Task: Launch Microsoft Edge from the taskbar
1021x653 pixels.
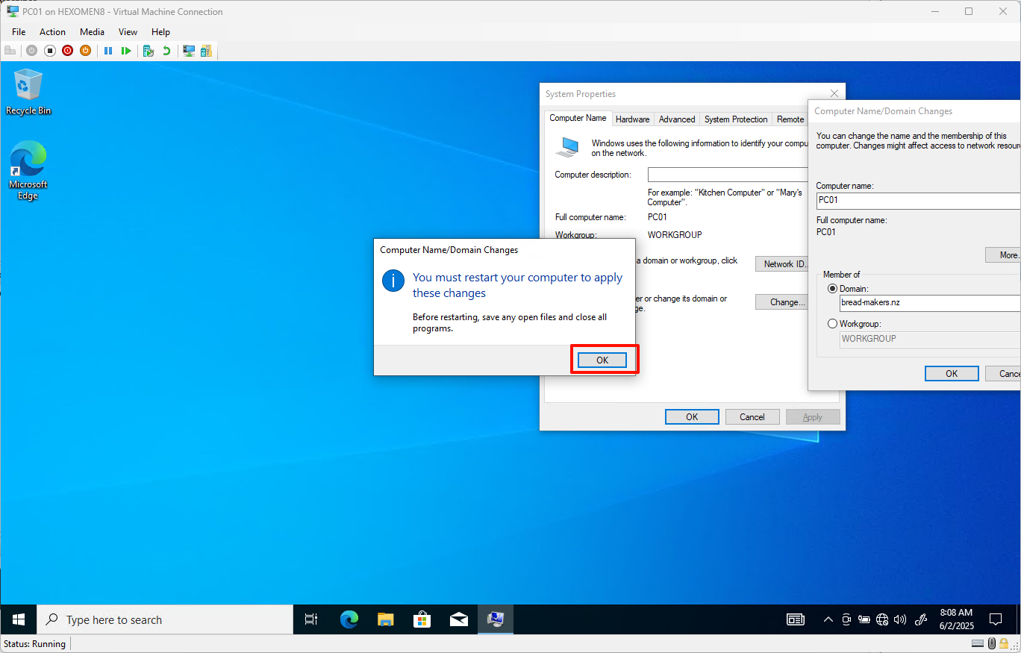Action: pos(349,619)
